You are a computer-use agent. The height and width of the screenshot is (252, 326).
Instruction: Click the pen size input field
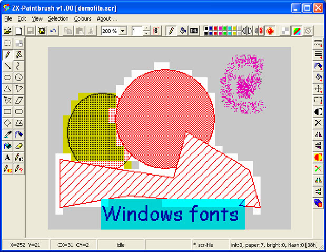point(137,31)
